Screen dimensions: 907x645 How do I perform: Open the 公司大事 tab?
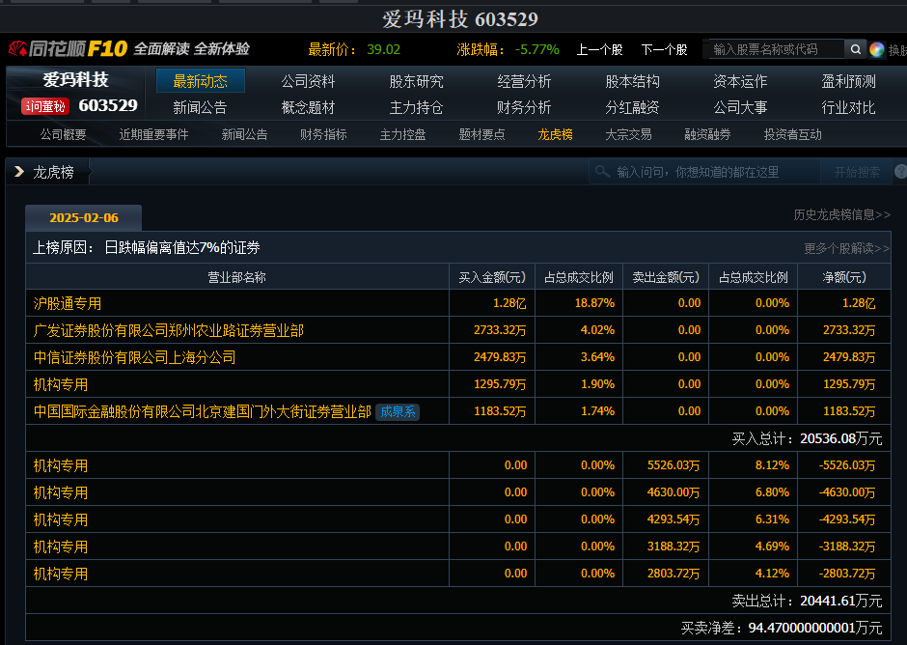click(740, 107)
